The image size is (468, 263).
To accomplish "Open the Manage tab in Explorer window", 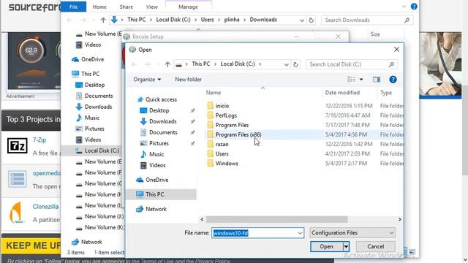I will pyautogui.click(x=189, y=7).
